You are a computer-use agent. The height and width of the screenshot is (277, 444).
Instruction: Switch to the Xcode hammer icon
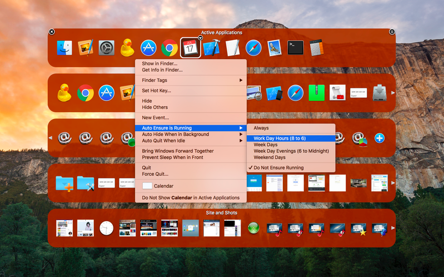[212, 48]
